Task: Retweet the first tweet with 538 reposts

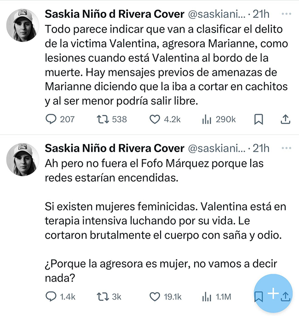Action: pyautogui.click(x=103, y=120)
